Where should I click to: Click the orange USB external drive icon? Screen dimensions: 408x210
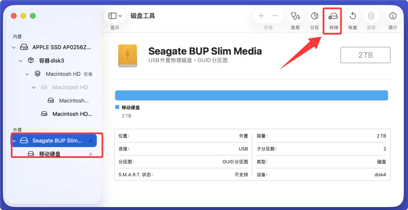point(128,56)
